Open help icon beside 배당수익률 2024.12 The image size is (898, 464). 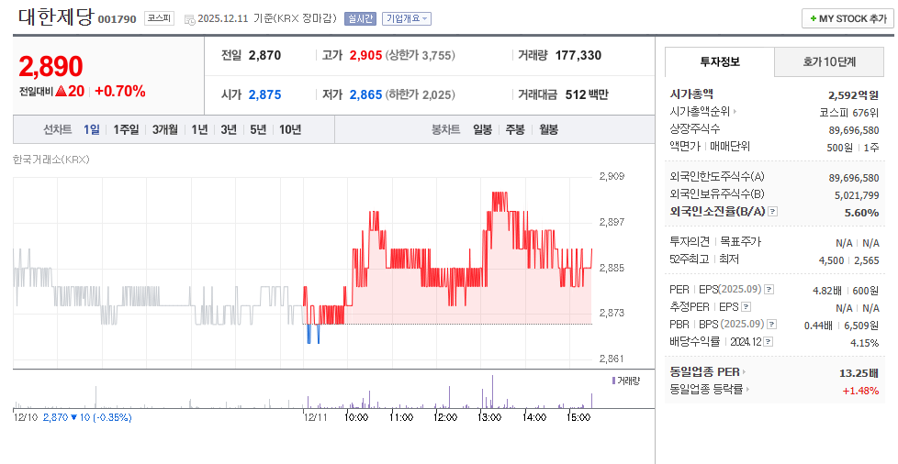click(x=768, y=341)
